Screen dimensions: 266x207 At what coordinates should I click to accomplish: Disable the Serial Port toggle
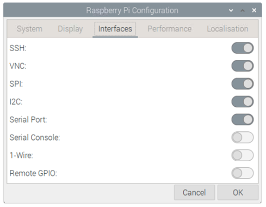[243, 119]
